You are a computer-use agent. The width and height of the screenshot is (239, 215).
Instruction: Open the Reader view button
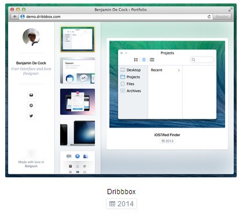pyautogui.click(x=222, y=17)
